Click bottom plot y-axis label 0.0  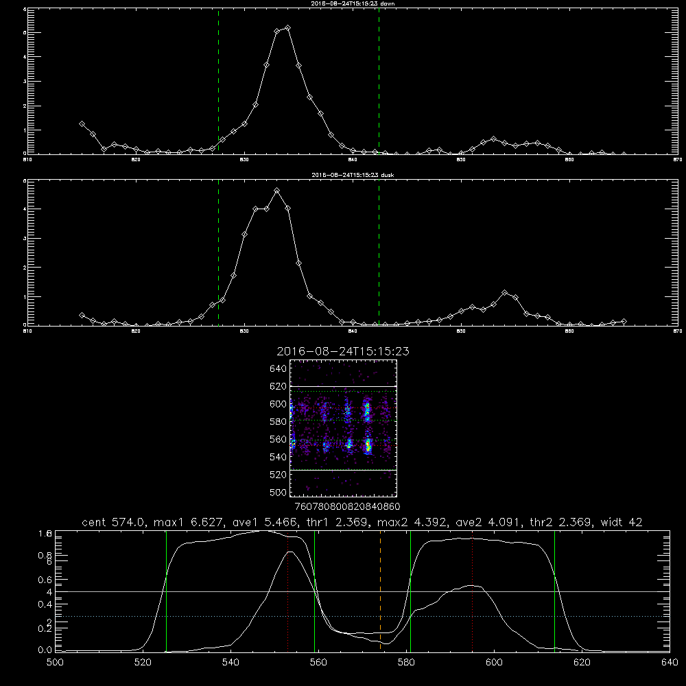coord(45,650)
